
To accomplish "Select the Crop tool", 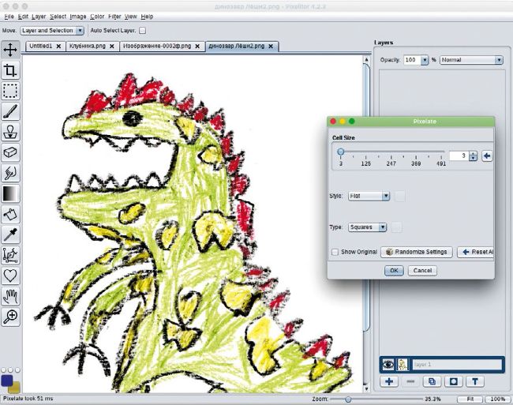I will coord(11,70).
